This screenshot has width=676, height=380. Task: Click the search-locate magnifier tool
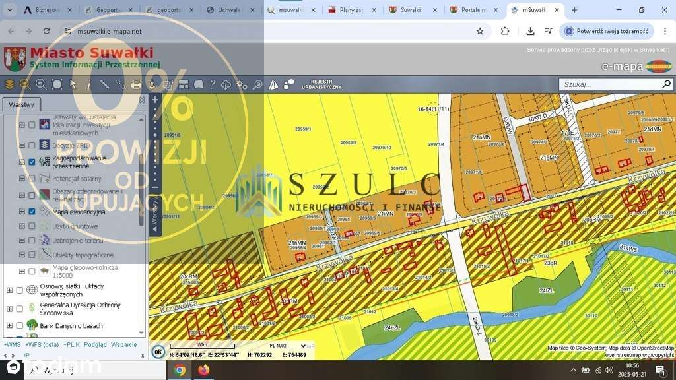257,84
